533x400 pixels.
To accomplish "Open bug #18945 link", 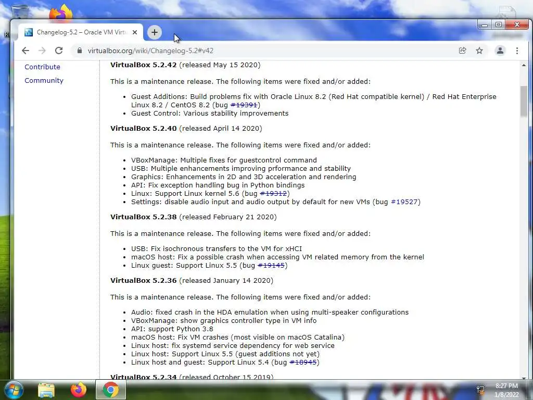I will [303, 362].
